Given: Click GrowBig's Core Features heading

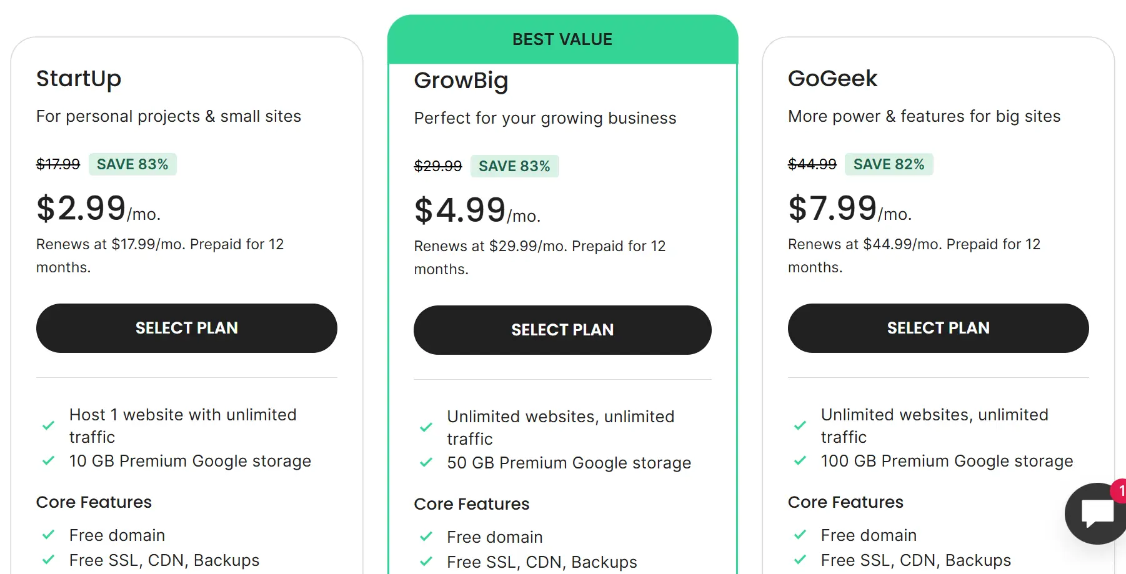Looking at the screenshot, I should (471, 504).
